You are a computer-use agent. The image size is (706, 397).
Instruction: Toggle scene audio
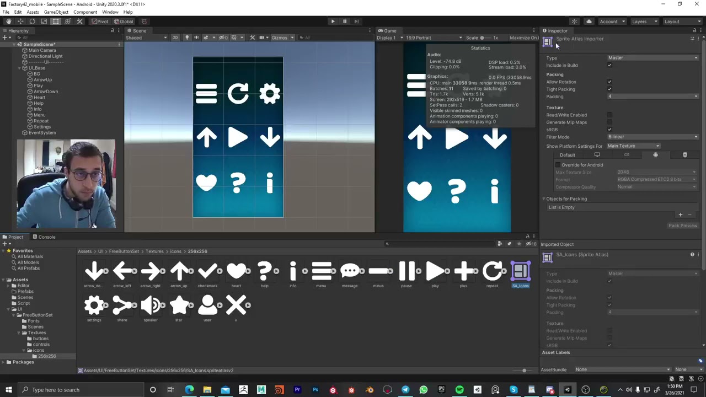coord(196,37)
